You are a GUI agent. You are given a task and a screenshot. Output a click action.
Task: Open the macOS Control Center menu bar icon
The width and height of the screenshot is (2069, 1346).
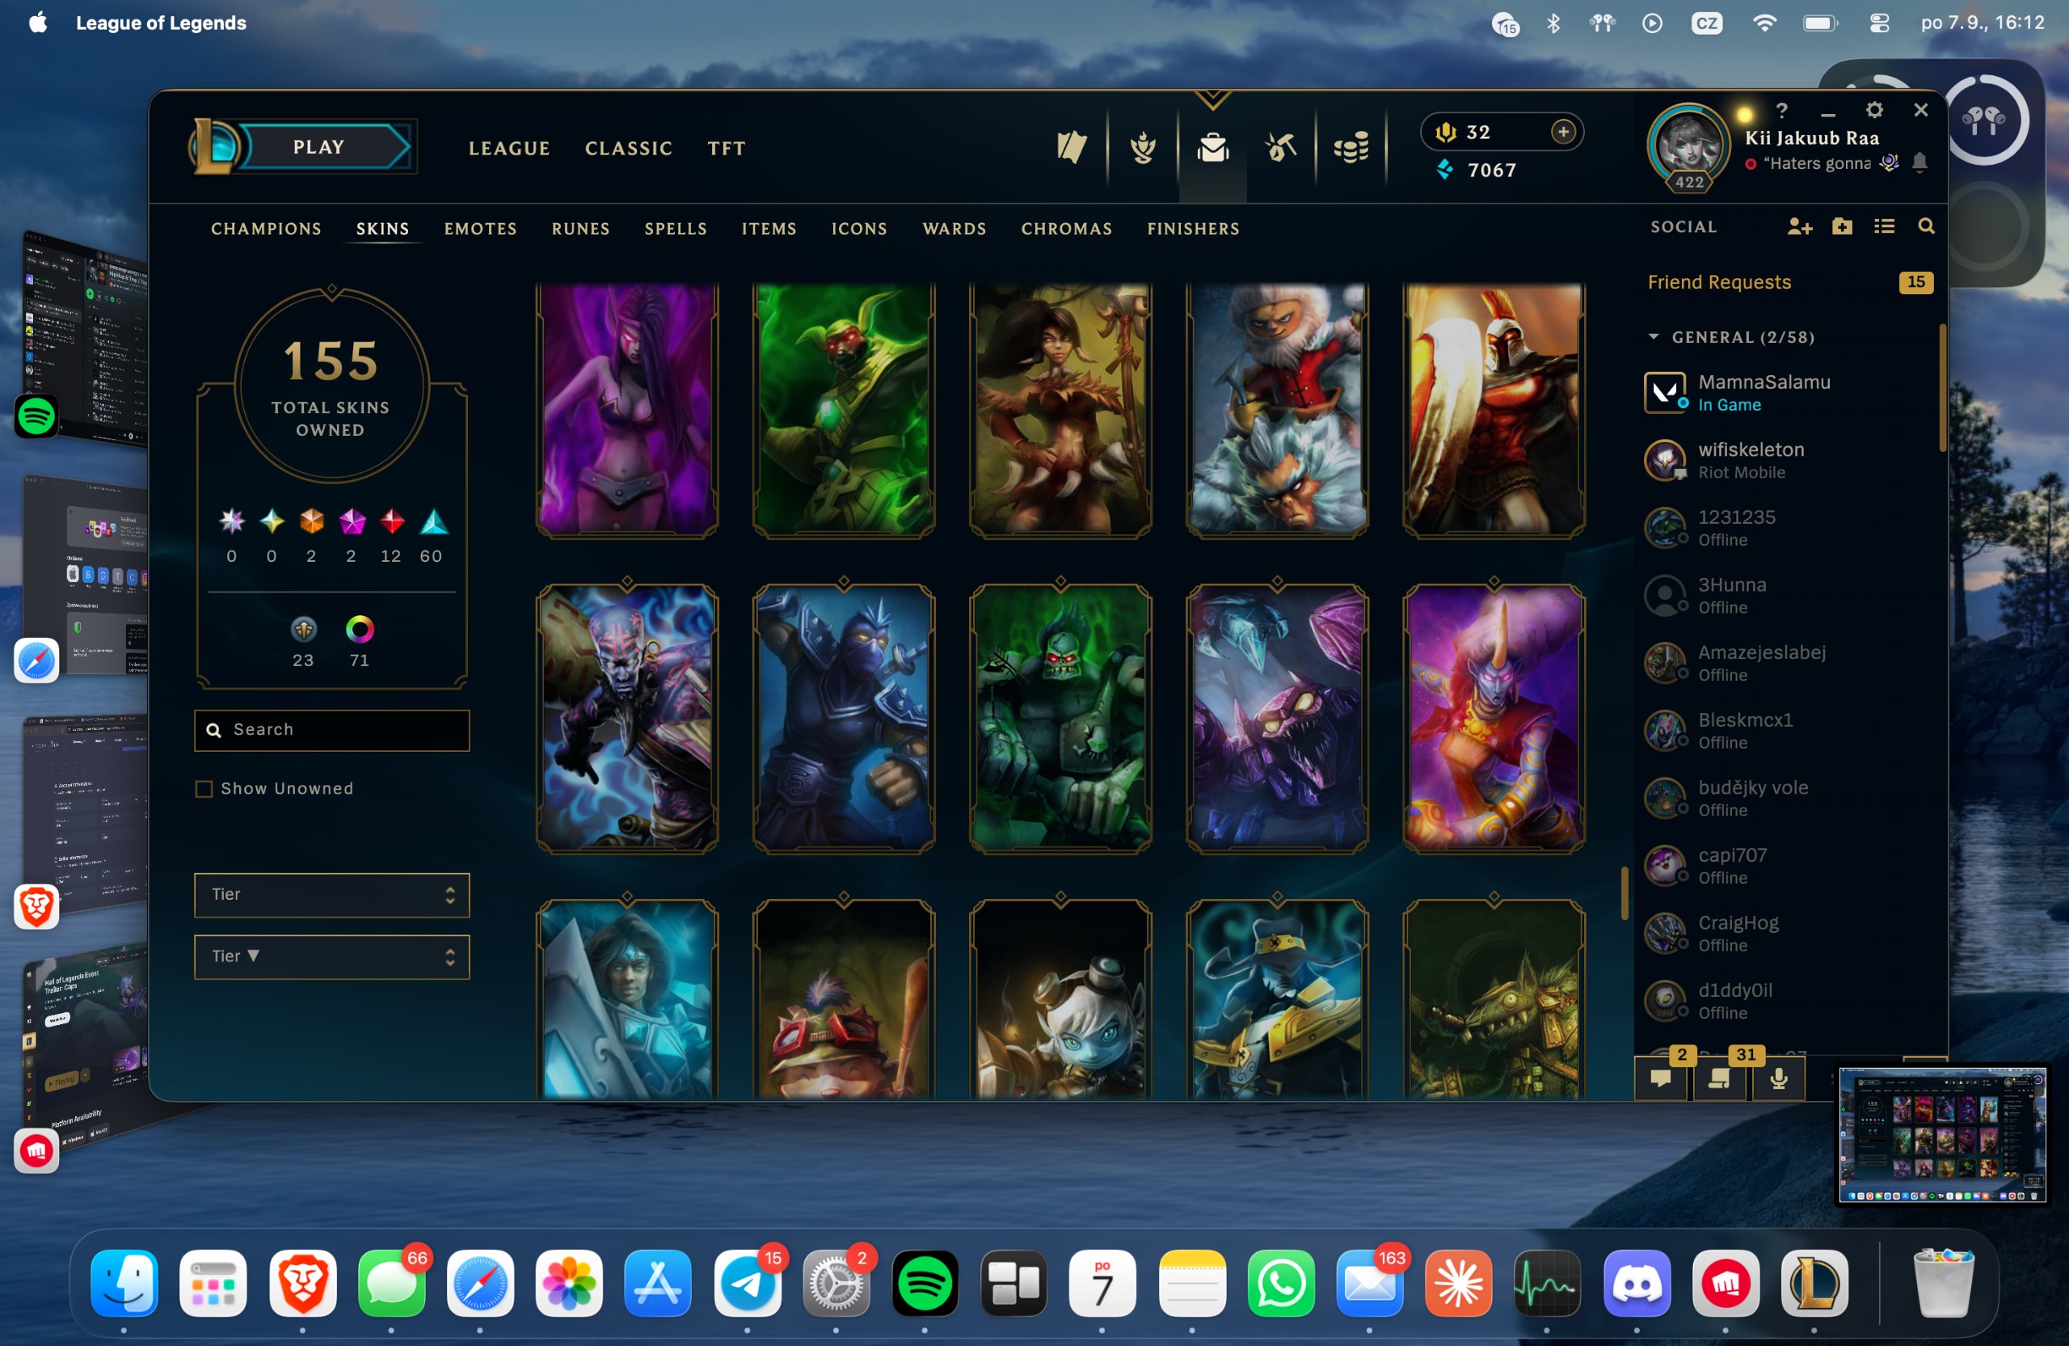pyautogui.click(x=1878, y=23)
